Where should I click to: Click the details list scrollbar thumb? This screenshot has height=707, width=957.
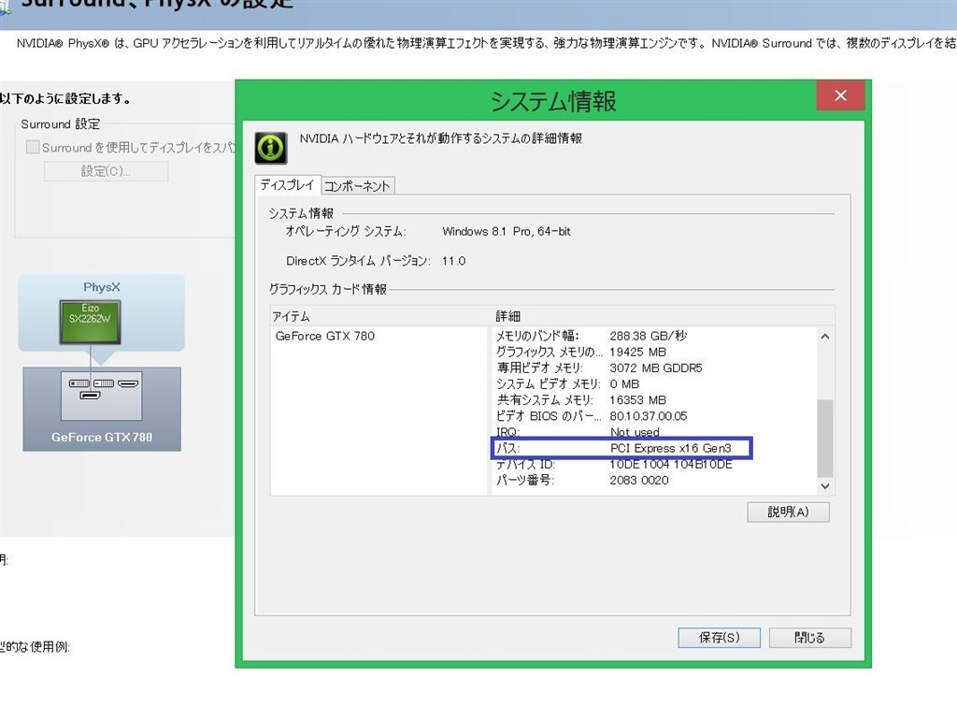pyautogui.click(x=825, y=439)
